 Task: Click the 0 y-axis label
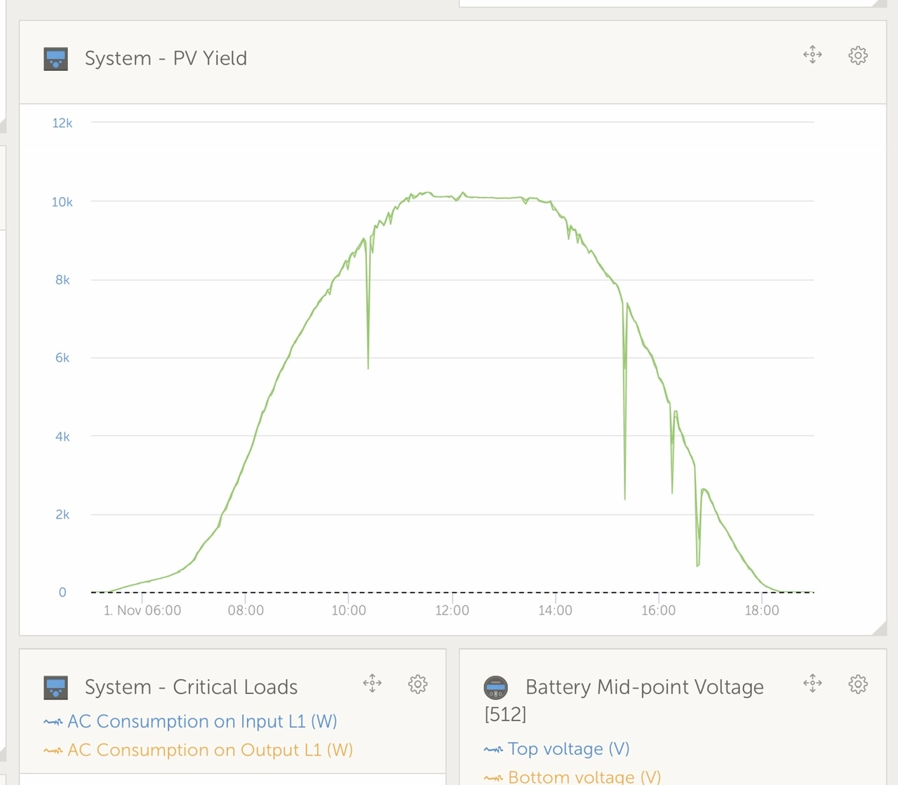62,592
